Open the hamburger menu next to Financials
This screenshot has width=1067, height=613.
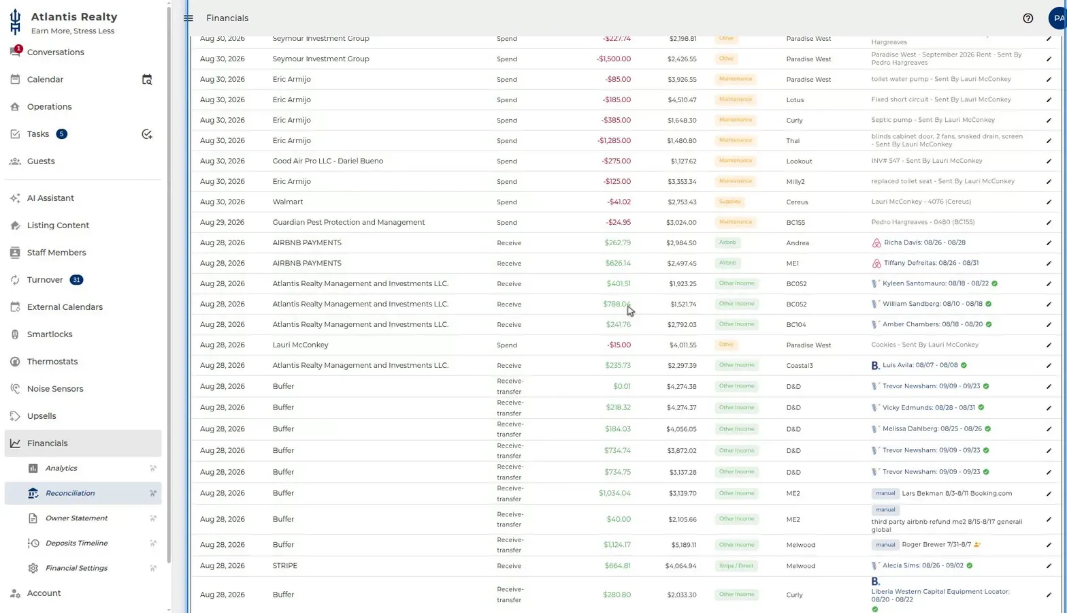tap(188, 18)
